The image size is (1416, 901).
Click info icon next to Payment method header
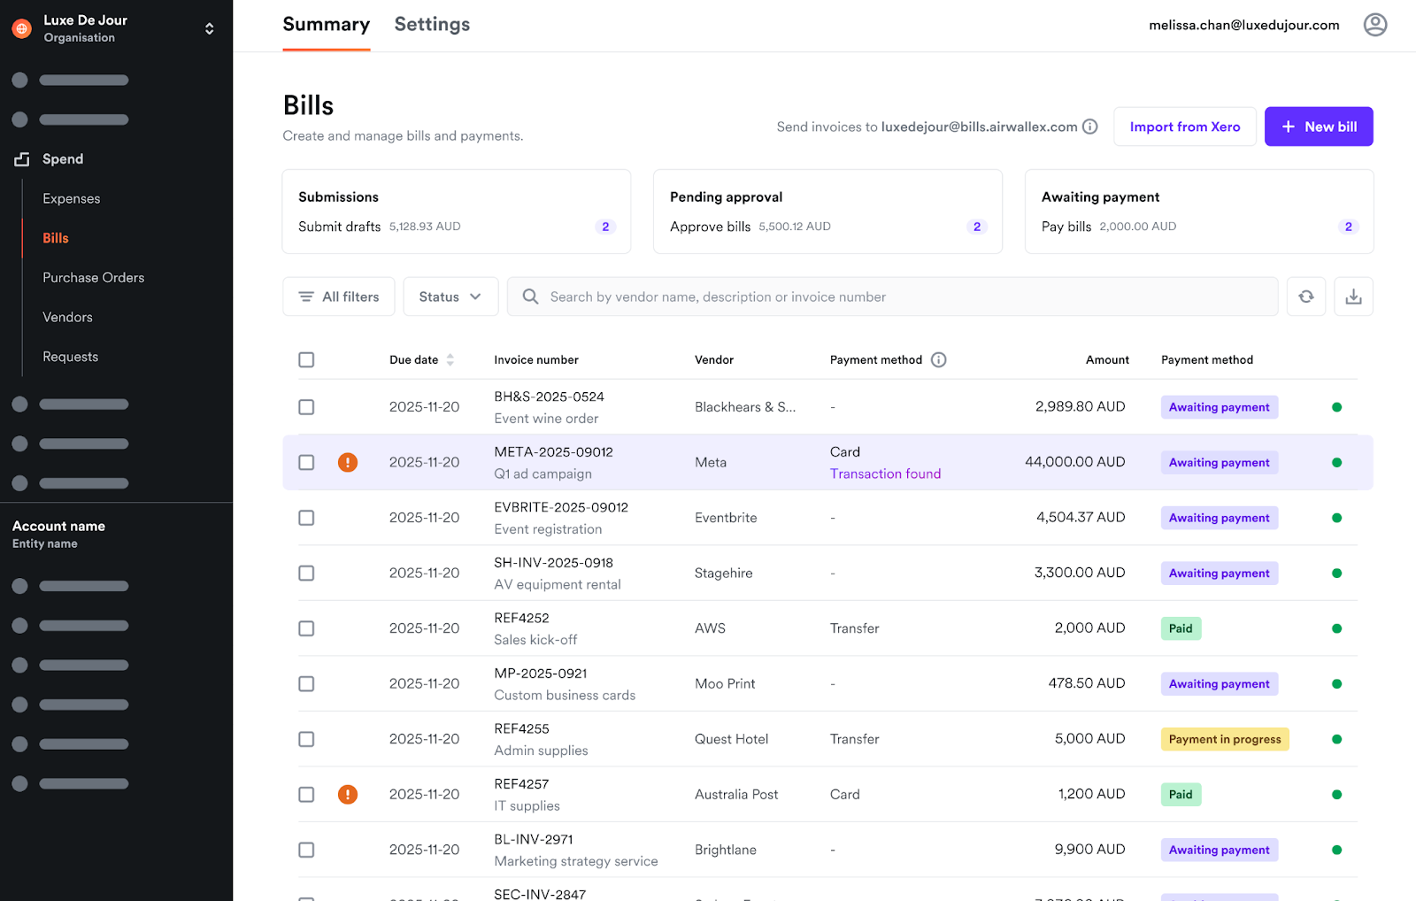coord(939,359)
